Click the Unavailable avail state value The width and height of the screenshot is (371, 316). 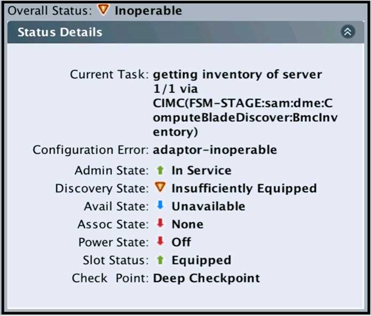tap(208, 206)
